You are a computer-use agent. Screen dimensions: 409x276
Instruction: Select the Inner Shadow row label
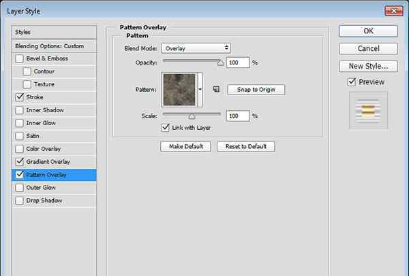45,110
